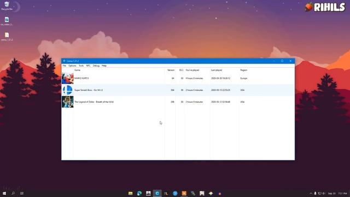Launch Microsoft Edge from the taskbar
The height and width of the screenshot is (197, 350).
point(139,193)
